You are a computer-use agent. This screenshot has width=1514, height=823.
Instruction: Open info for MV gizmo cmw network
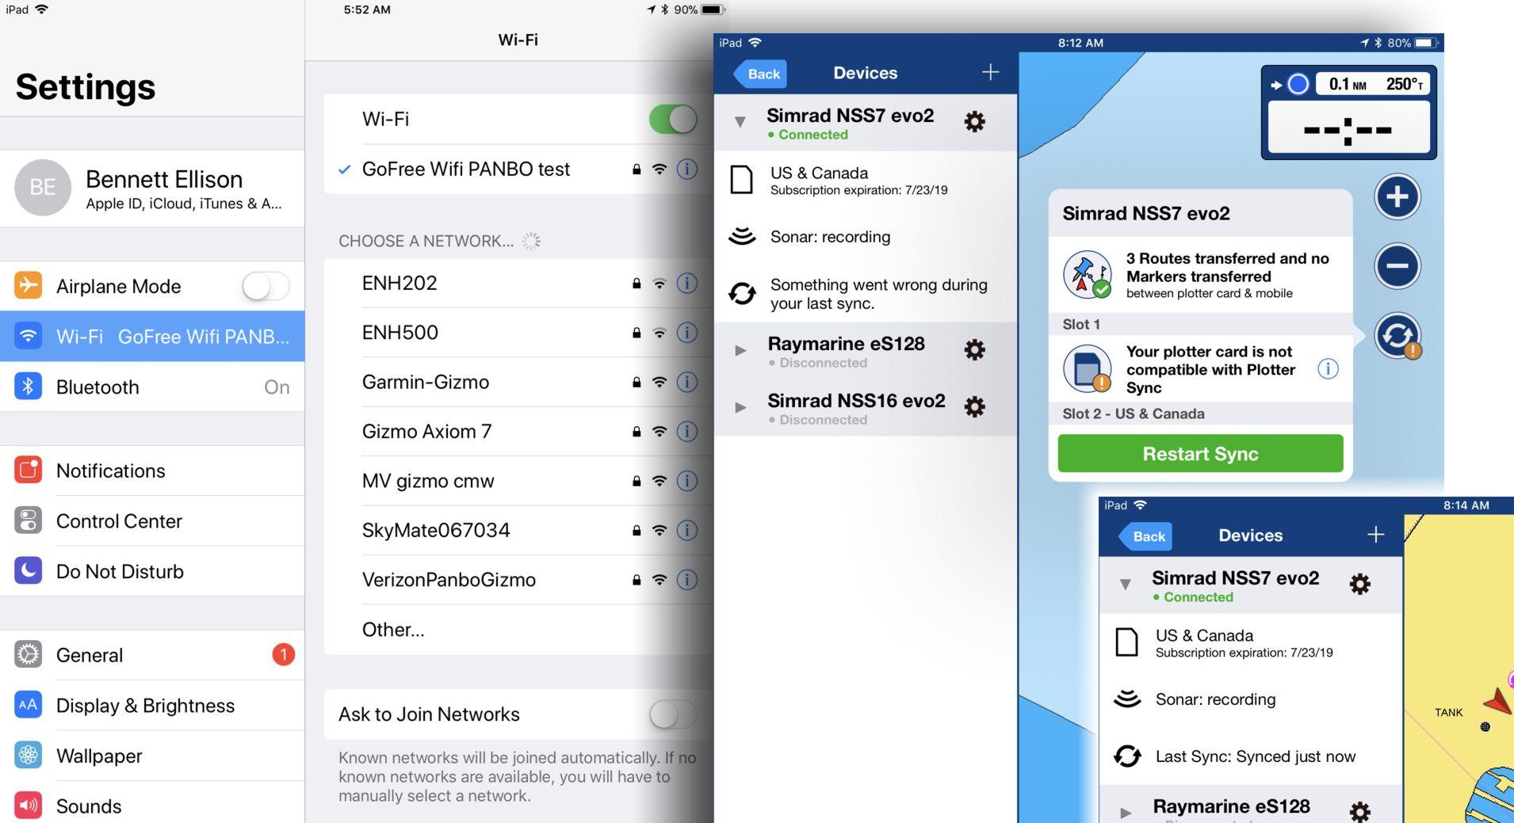coord(686,481)
